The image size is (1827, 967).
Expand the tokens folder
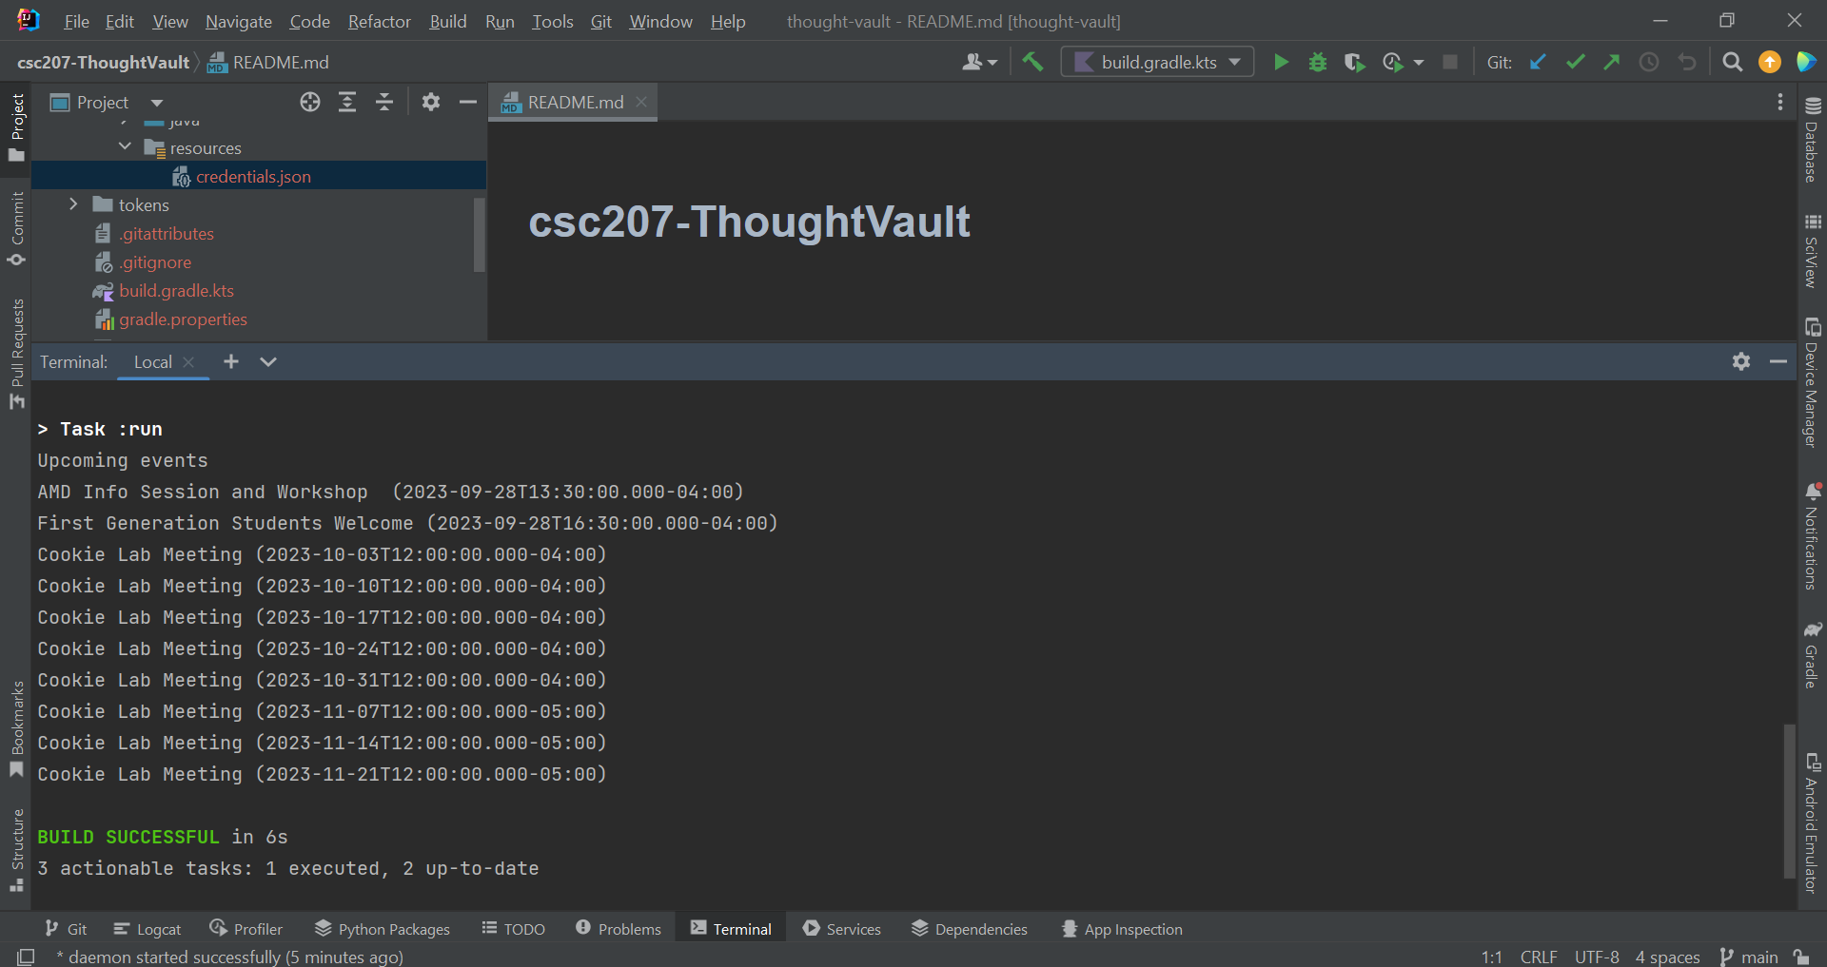[x=73, y=203]
